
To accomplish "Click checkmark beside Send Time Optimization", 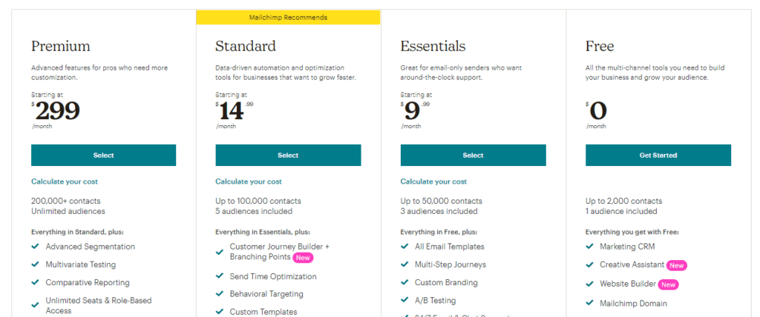I will [x=220, y=276].
